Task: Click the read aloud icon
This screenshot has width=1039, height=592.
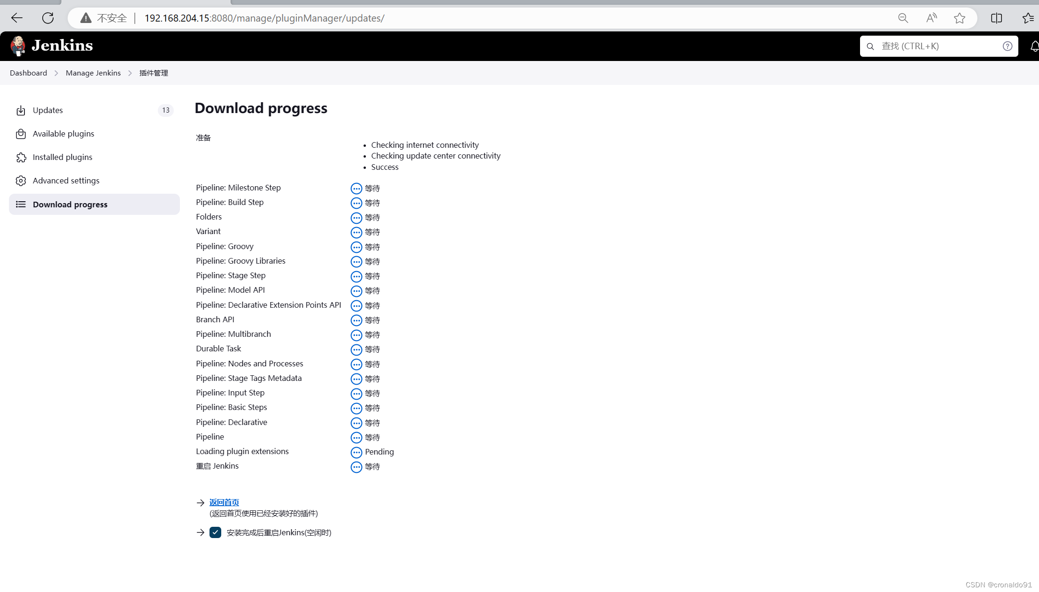Action: 931,18
